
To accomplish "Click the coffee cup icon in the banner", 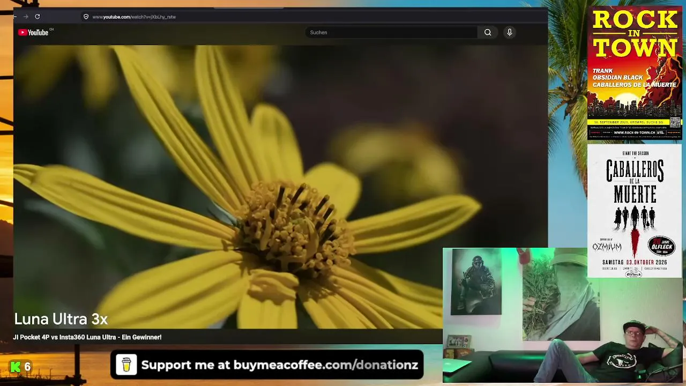I will 126,365.
